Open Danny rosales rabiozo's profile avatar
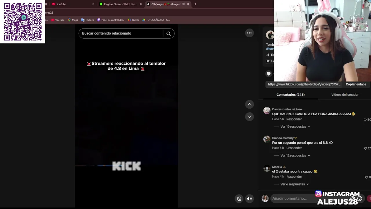Viewport: 371px width, 209px height. pos(267,111)
